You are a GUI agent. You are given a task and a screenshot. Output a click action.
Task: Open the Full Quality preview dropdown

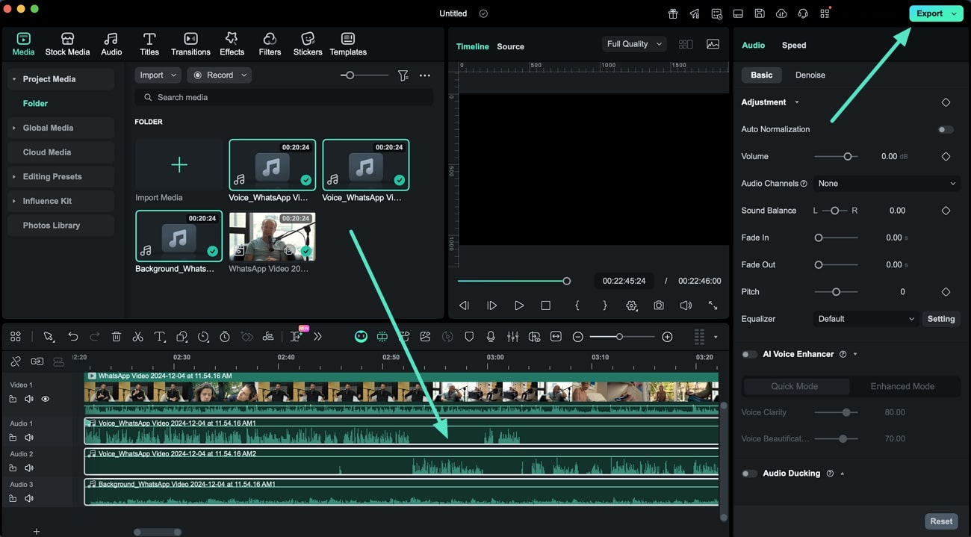(x=633, y=43)
